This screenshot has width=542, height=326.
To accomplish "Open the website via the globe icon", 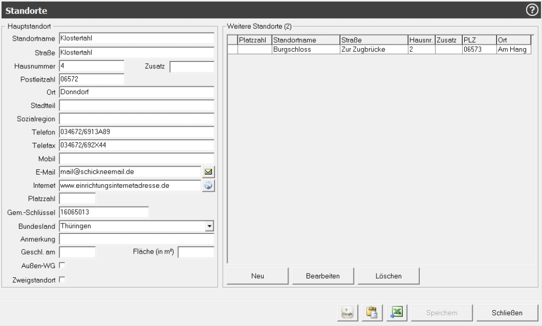I will tap(209, 185).
